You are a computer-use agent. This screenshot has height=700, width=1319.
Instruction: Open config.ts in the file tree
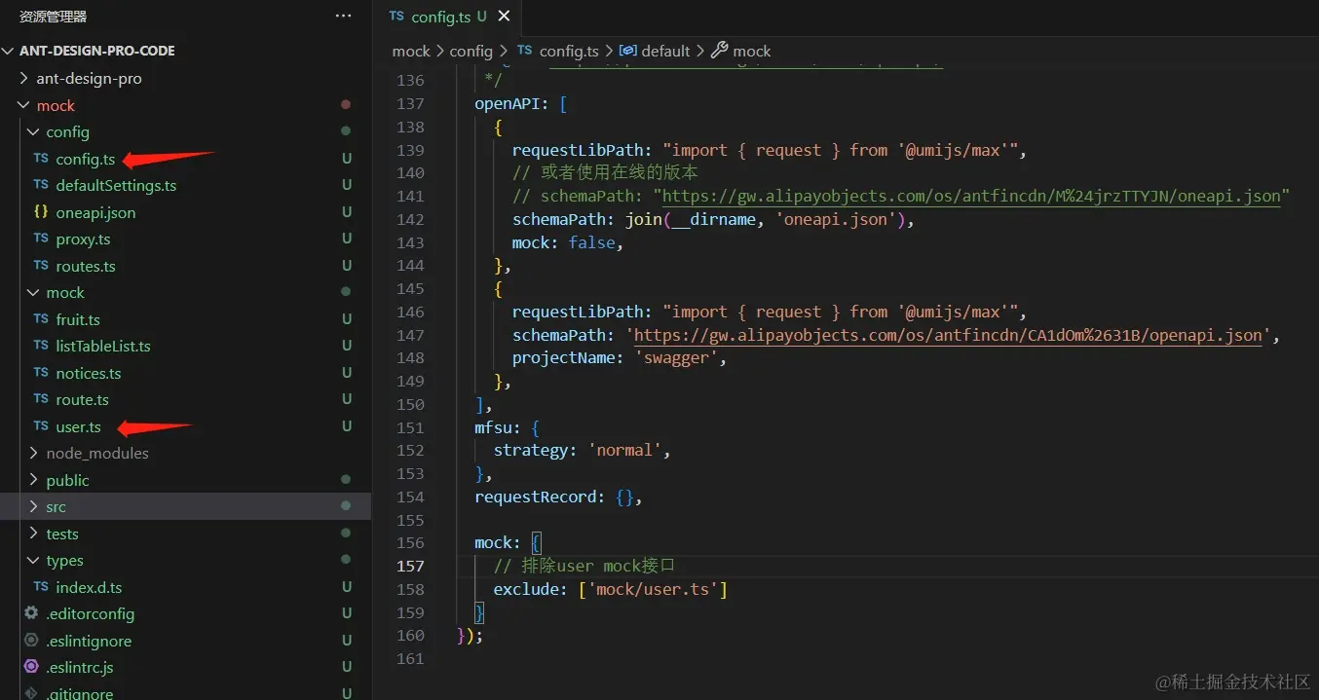point(86,159)
